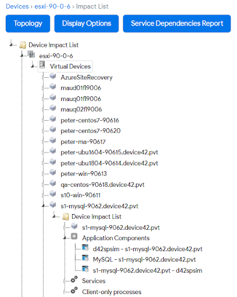237x297 pixels.
Task: Select d42spsim - s1-mysql-9062.device42.pvt label
Action: click(148, 249)
